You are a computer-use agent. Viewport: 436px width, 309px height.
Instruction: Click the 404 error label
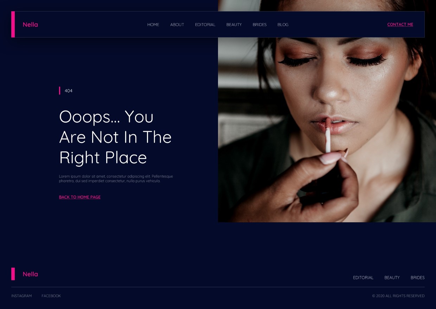click(x=69, y=91)
